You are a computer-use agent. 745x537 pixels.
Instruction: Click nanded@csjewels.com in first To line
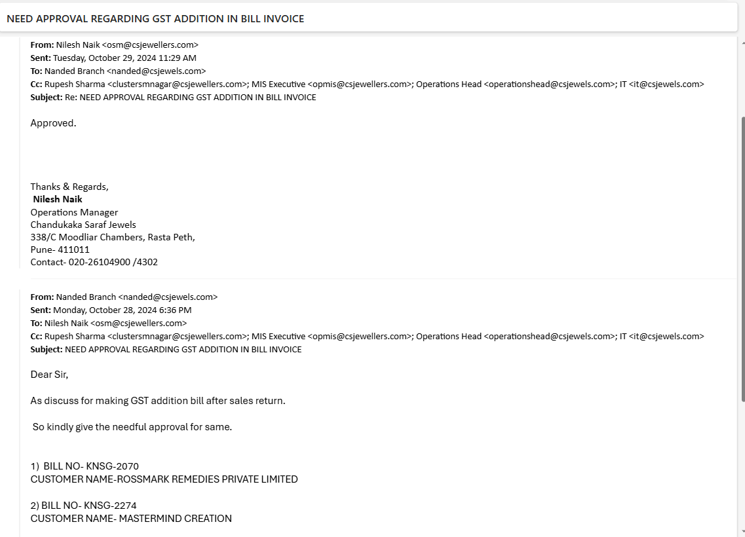coord(157,71)
